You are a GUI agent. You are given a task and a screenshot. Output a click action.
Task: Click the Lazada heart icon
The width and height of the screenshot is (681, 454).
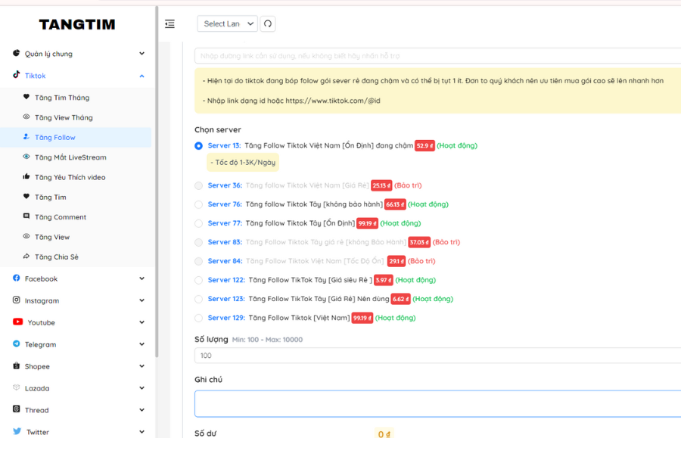click(16, 387)
